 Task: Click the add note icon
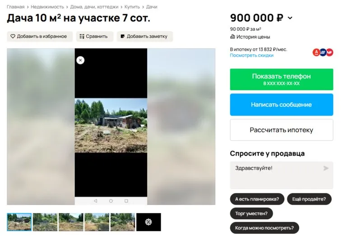pos(122,36)
